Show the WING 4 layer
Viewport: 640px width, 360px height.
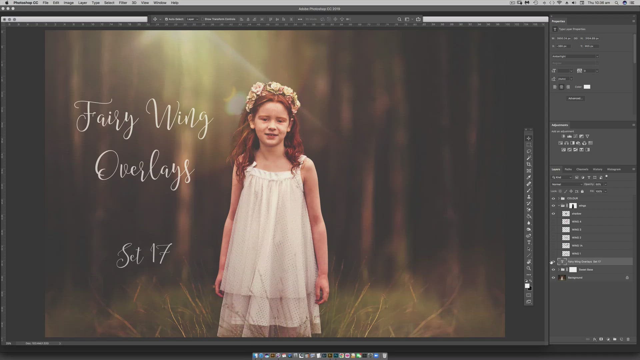pos(553,222)
